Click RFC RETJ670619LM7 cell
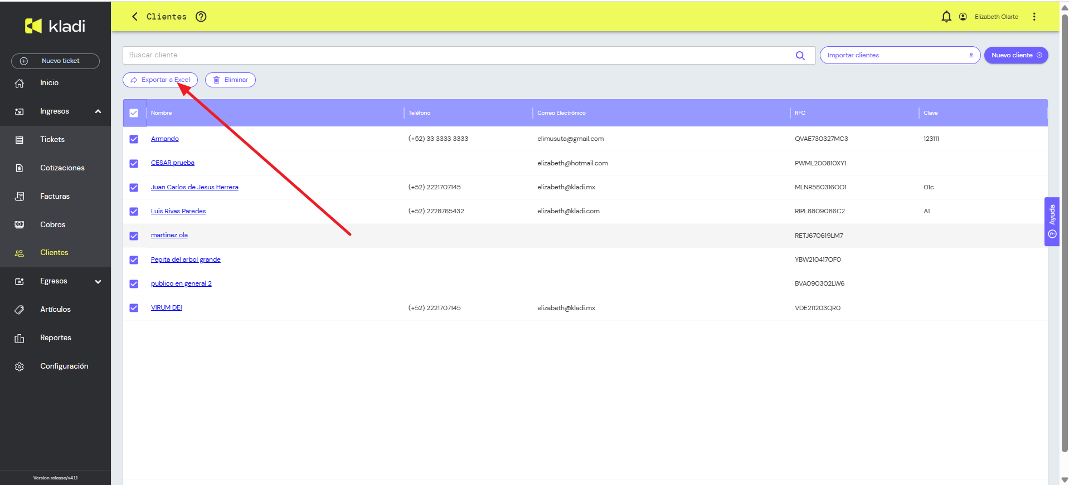 click(x=819, y=236)
